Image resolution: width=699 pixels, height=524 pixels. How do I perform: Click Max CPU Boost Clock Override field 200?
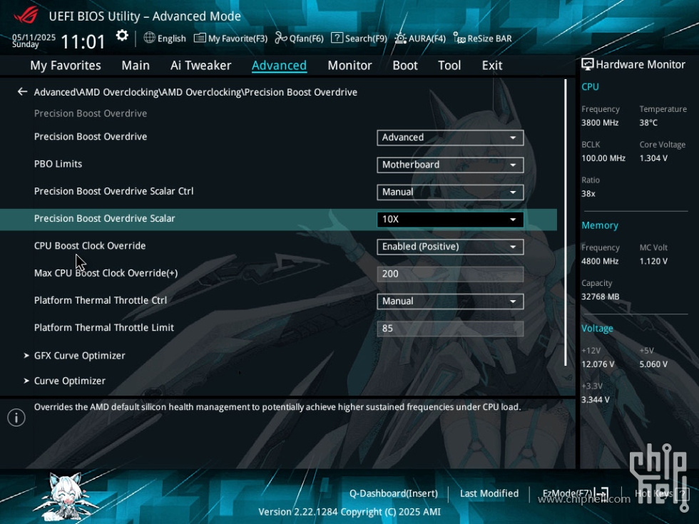pos(450,274)
